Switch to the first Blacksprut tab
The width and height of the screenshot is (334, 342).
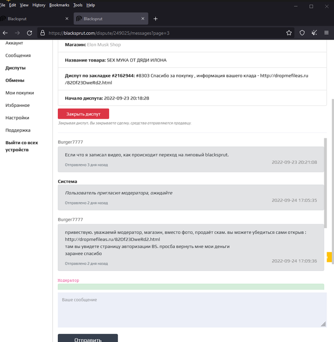point(36,19)
